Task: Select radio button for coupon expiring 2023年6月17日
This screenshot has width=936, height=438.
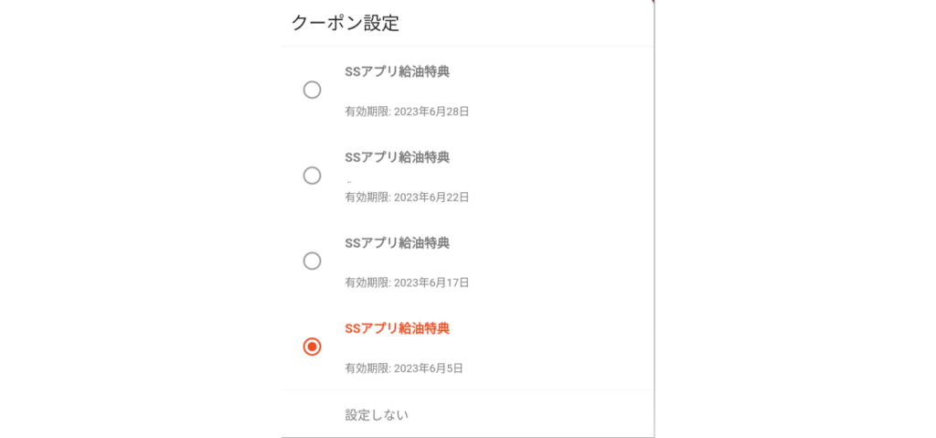Action: (x=312, y=262)
